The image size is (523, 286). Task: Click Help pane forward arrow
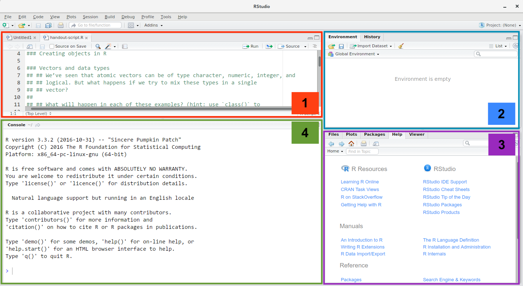pos(342,144)
